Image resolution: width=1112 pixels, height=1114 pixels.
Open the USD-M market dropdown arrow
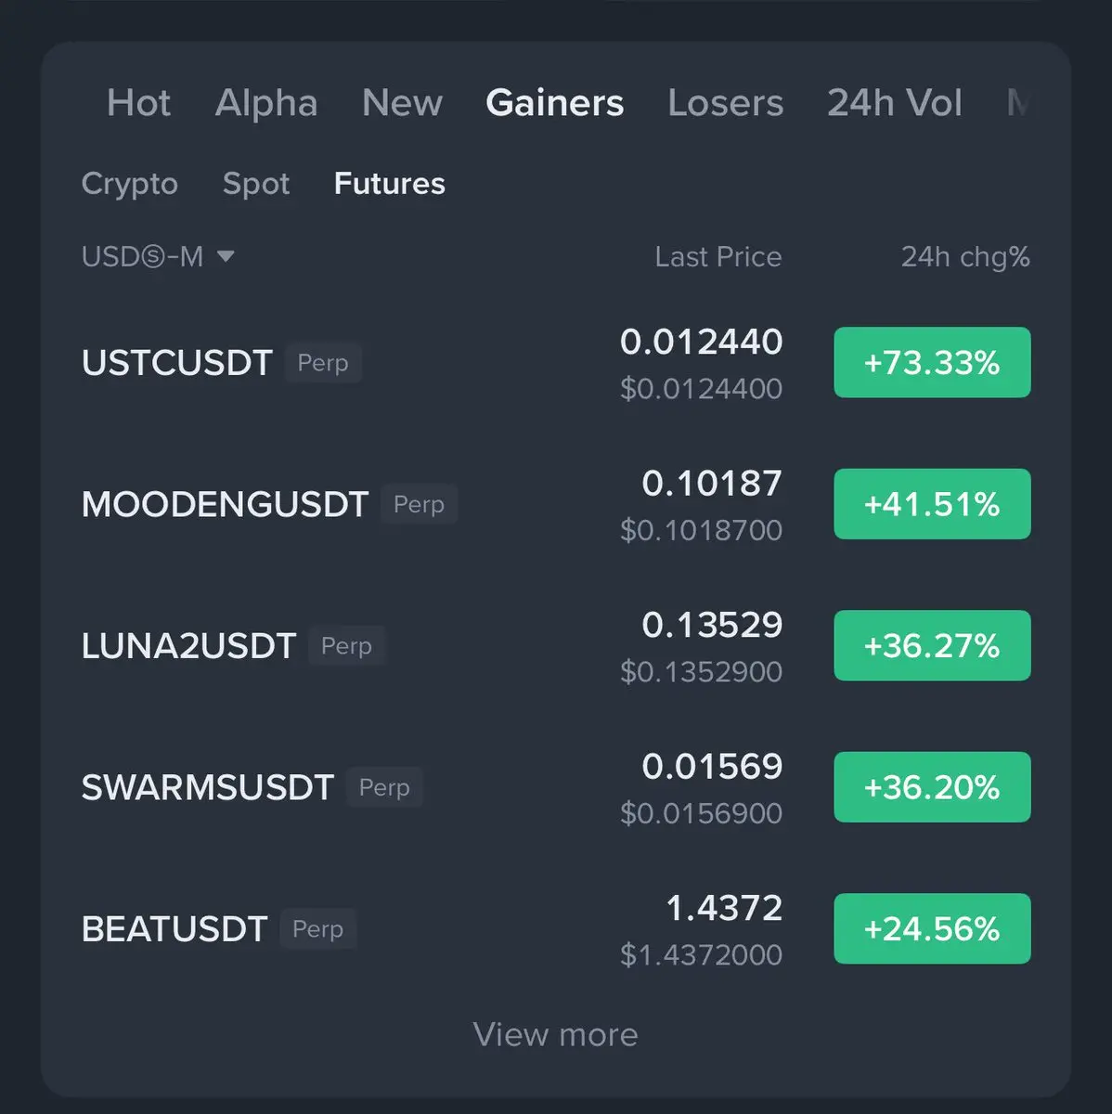226,256
